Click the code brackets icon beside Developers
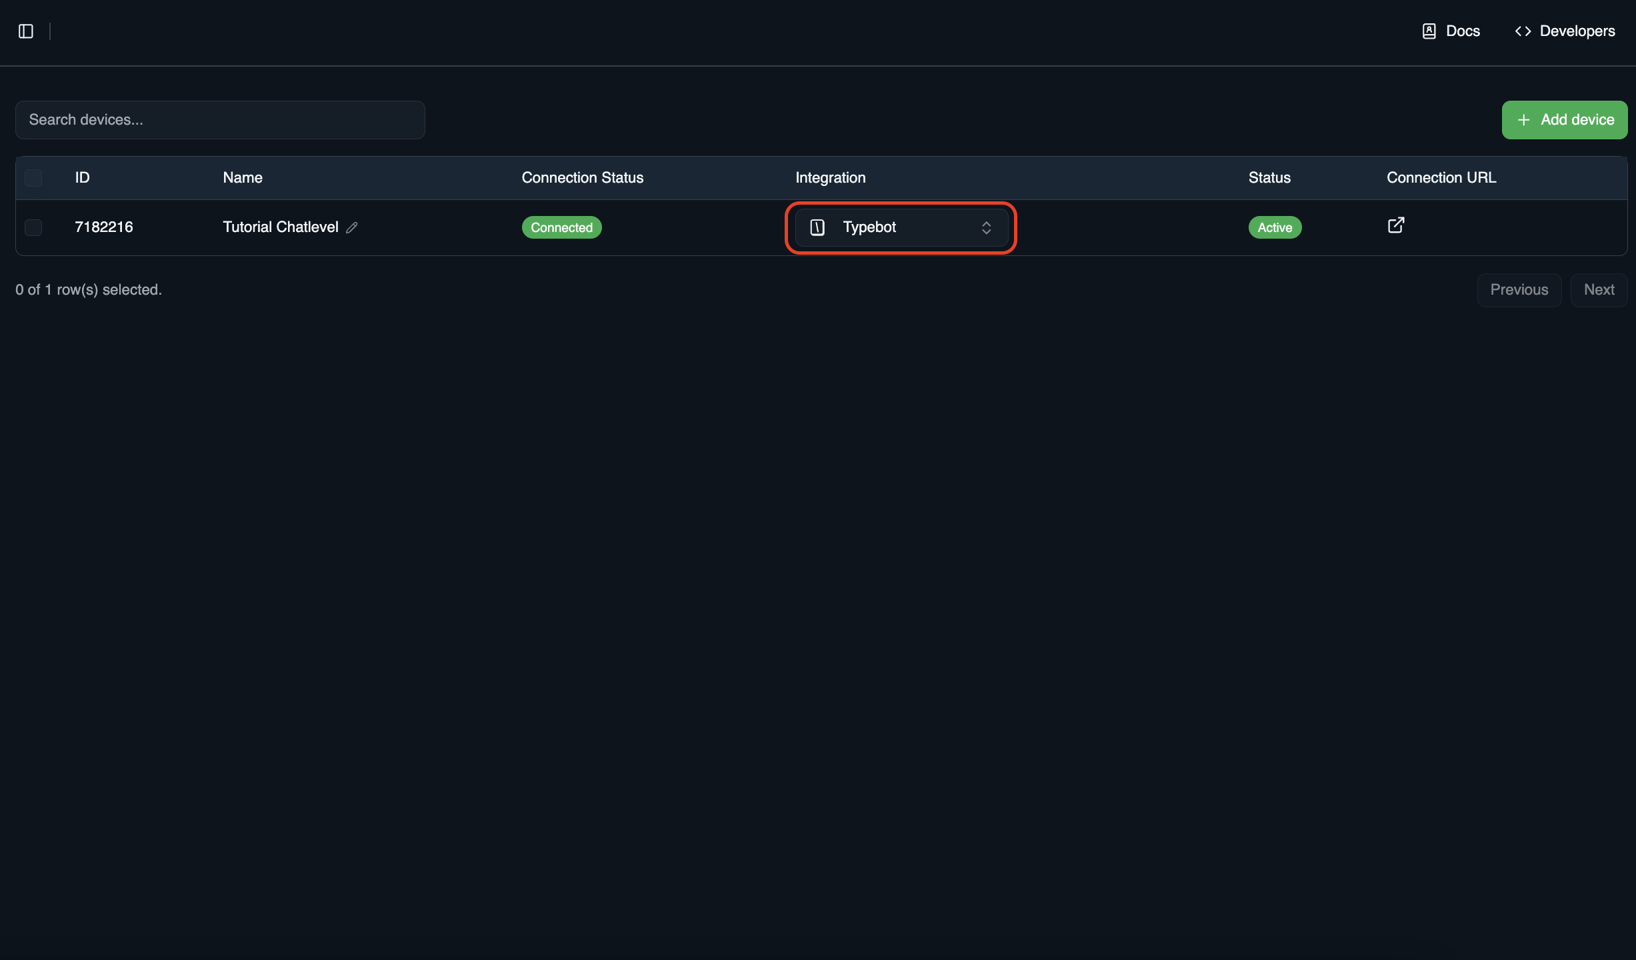 1523,31
